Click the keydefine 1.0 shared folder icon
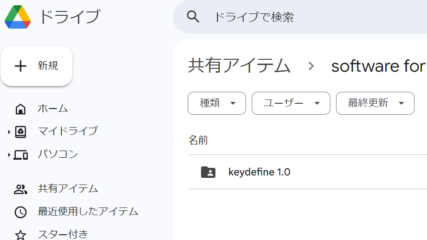 (x=208, y=172)
